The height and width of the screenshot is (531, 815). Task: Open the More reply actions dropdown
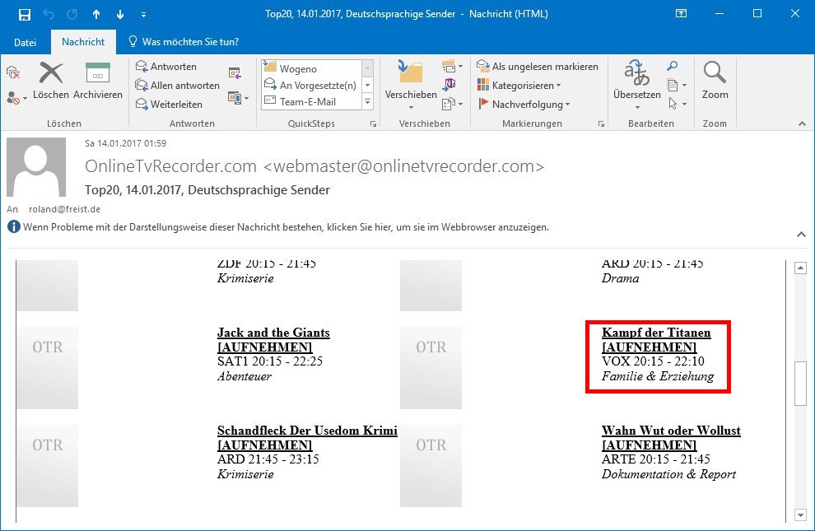[x=238, y=97]
